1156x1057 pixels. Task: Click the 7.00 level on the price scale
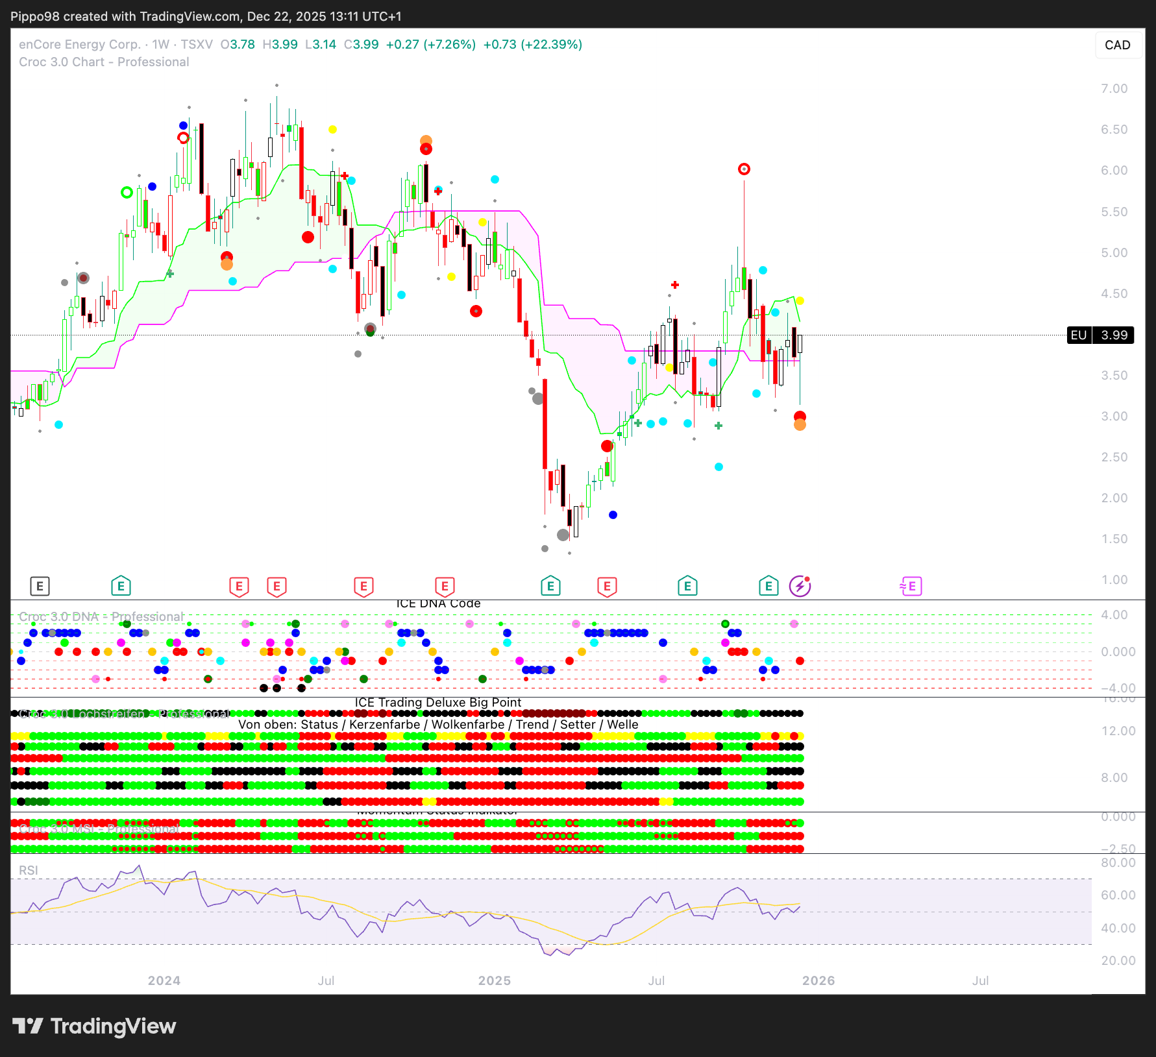pos(1114,88)
